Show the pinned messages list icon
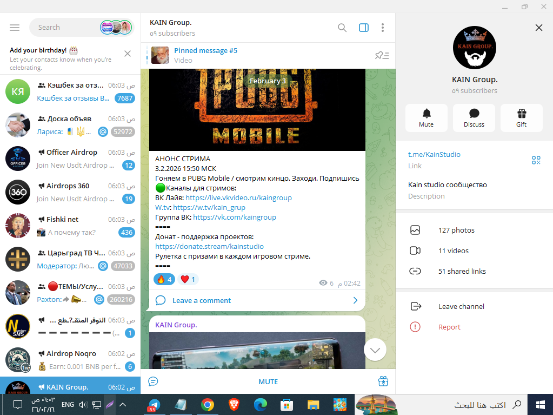 [382, 55]
